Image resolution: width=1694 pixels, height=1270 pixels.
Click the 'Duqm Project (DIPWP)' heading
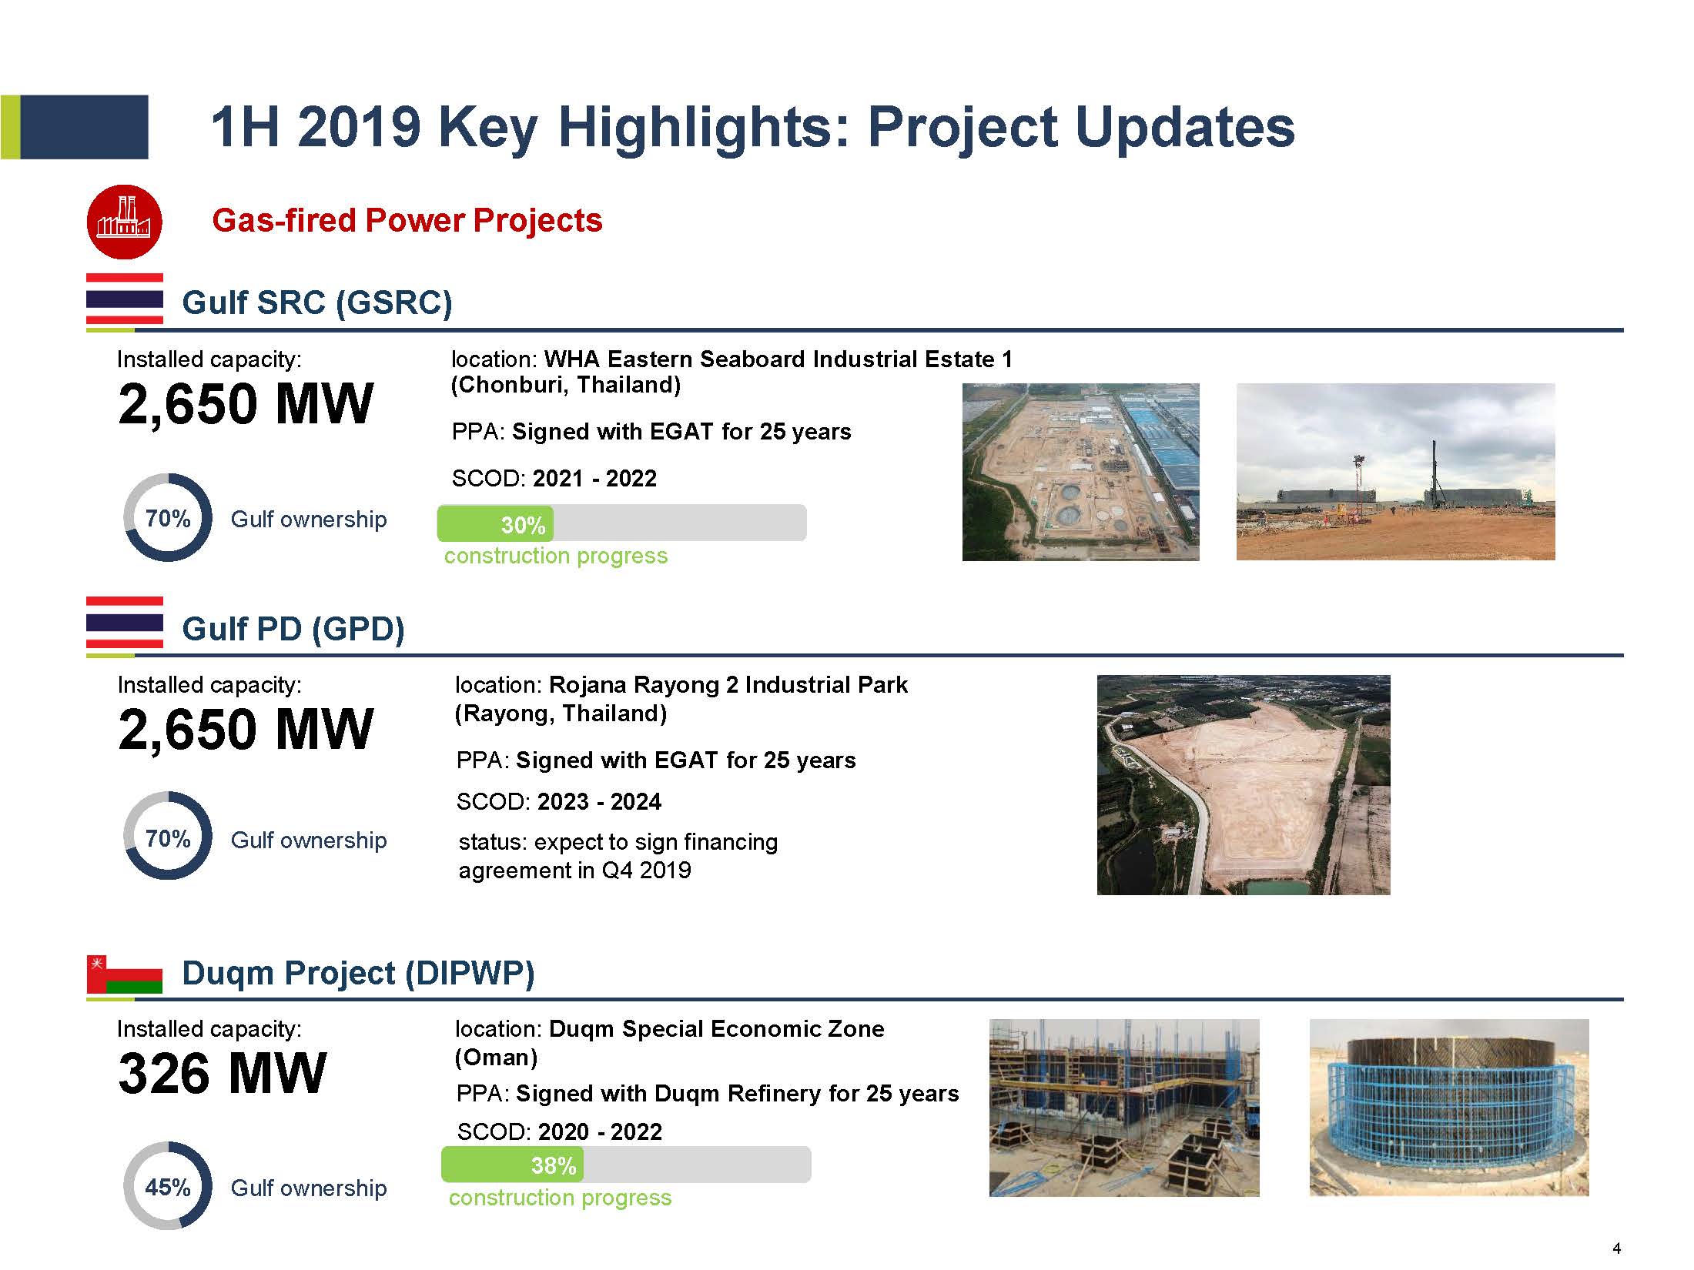[x=358, y=973]
